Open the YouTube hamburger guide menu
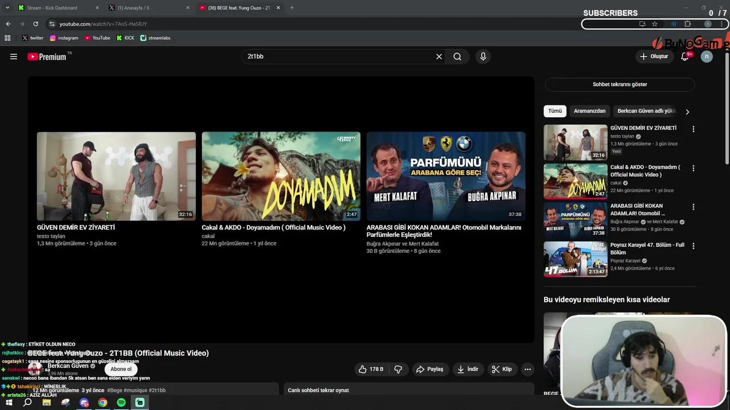 coord(14,56)
